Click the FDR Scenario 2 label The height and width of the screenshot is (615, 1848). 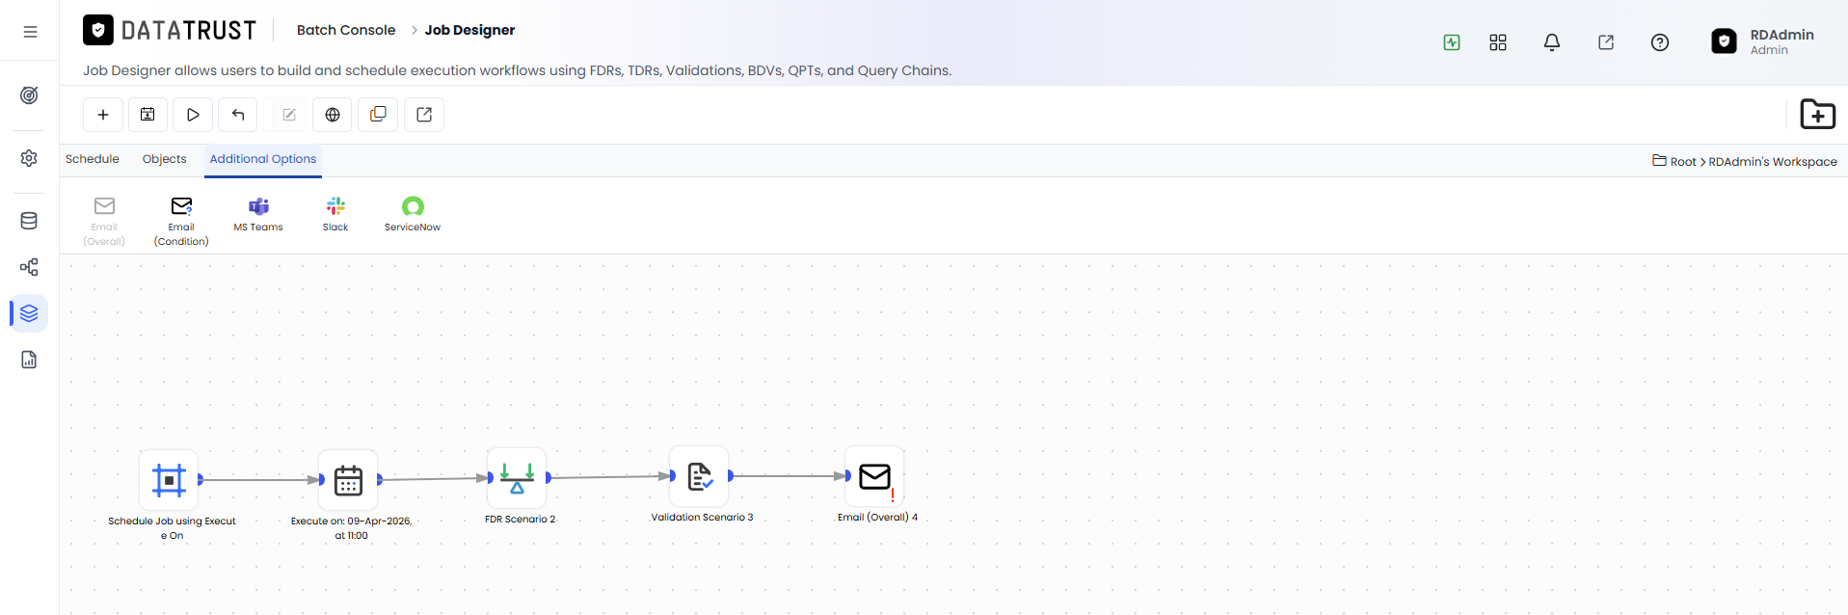pyautogui.click(x=520, y=519)
